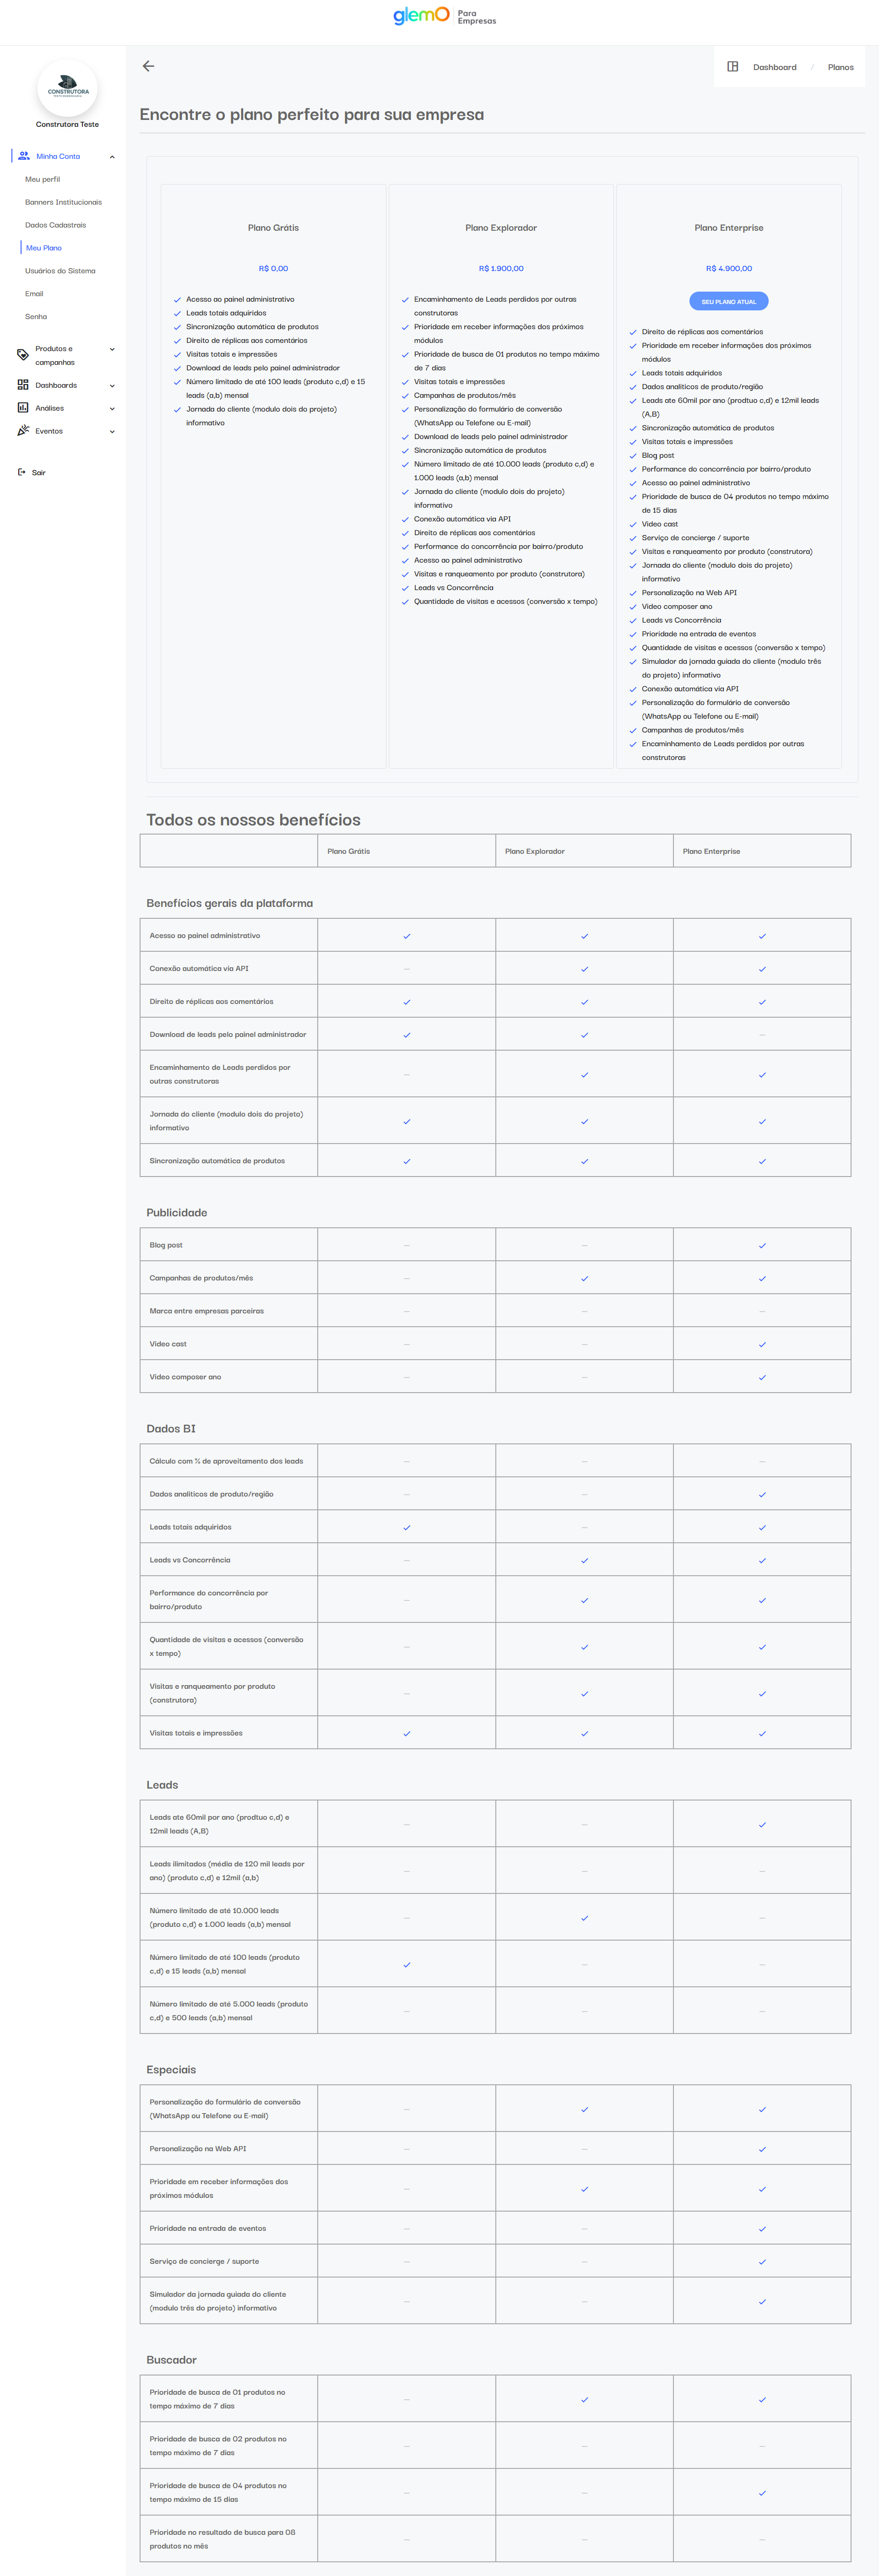Select Banners Institucionais menu item
Screen dimensions: 879x2576
click(x=63, y=202)
